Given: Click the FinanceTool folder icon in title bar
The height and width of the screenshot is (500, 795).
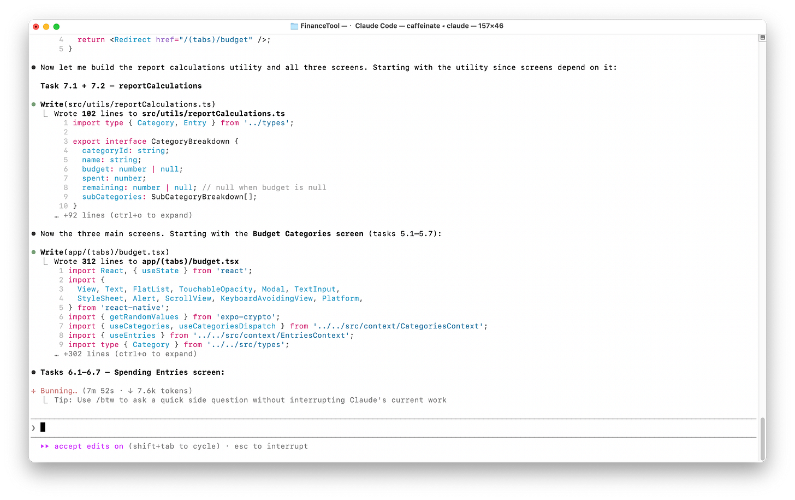Looking at the screenshot, I should tap(294, 26).
